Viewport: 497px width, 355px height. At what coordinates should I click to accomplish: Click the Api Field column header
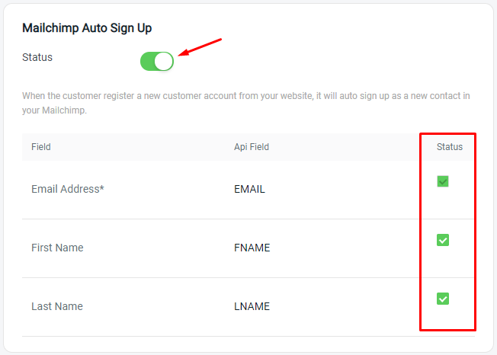252,147
